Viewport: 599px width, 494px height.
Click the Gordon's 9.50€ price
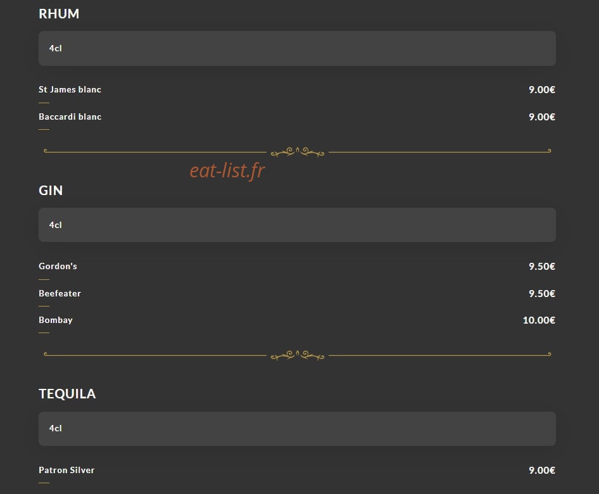pos(542,266)
